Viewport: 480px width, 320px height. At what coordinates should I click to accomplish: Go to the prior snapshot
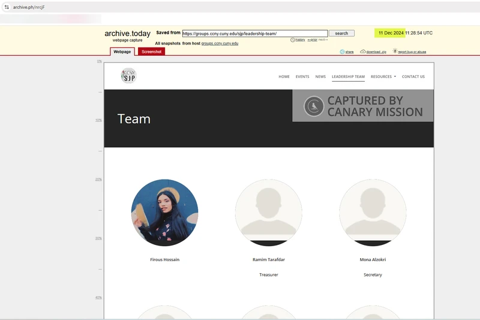click(x=312, y=40)
